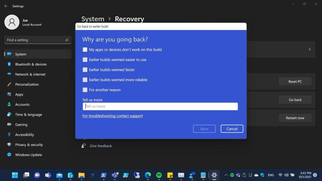Image resolution: width=322 pixels, height=181 pixels.
Task: Go to Windows Update section
Action: pyautogui.click(x=28, y=155)
